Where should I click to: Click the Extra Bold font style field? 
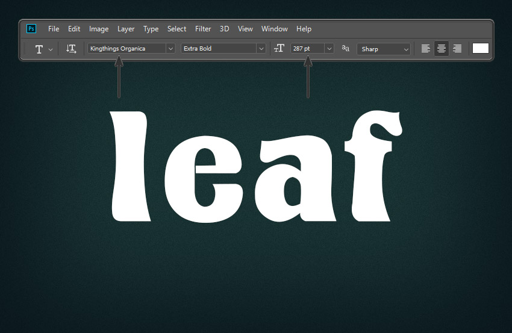coord(219,49)
